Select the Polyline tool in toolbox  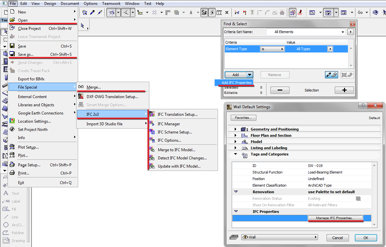15,233
